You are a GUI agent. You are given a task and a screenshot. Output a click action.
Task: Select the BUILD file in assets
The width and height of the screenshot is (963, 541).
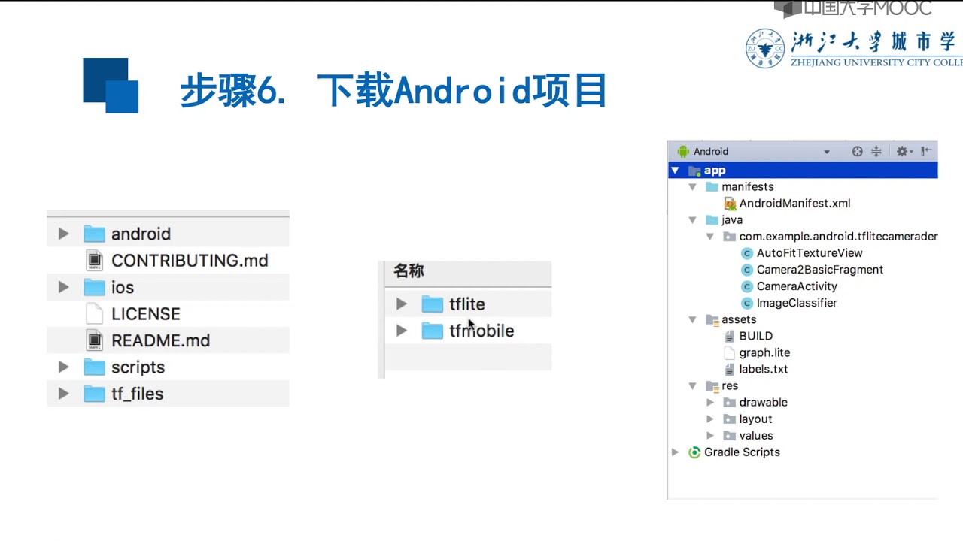[x=755, y=336]
